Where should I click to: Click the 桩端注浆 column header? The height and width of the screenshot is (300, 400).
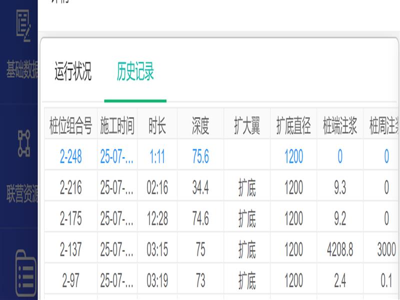pyautogui.click(x=340, y=127)
